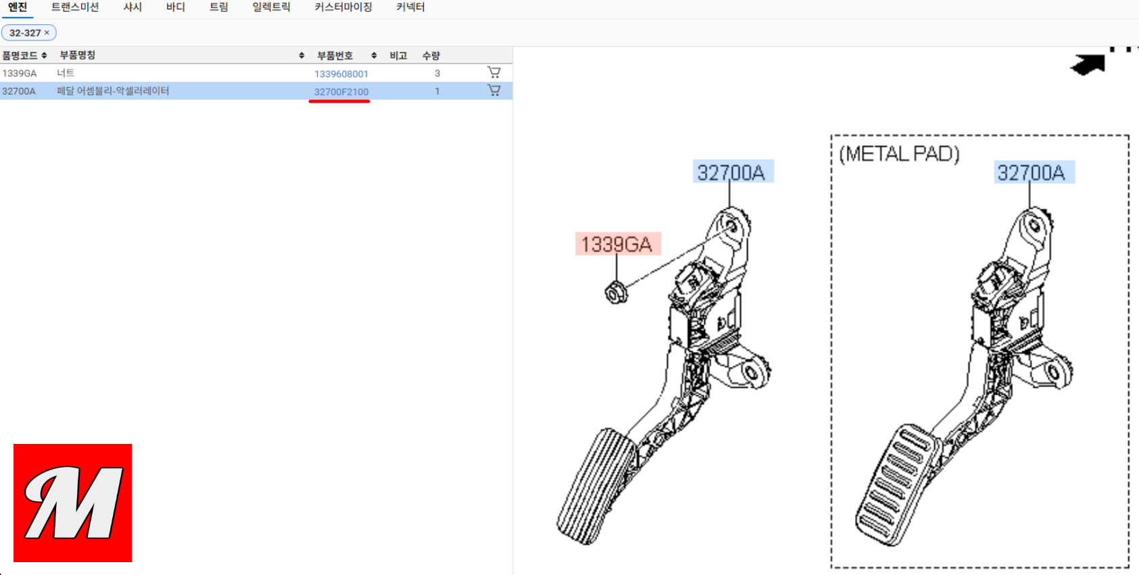The image size is (1139, 575).
Task: Click the 1339GA code cell in table
Action: pos(20,73)
